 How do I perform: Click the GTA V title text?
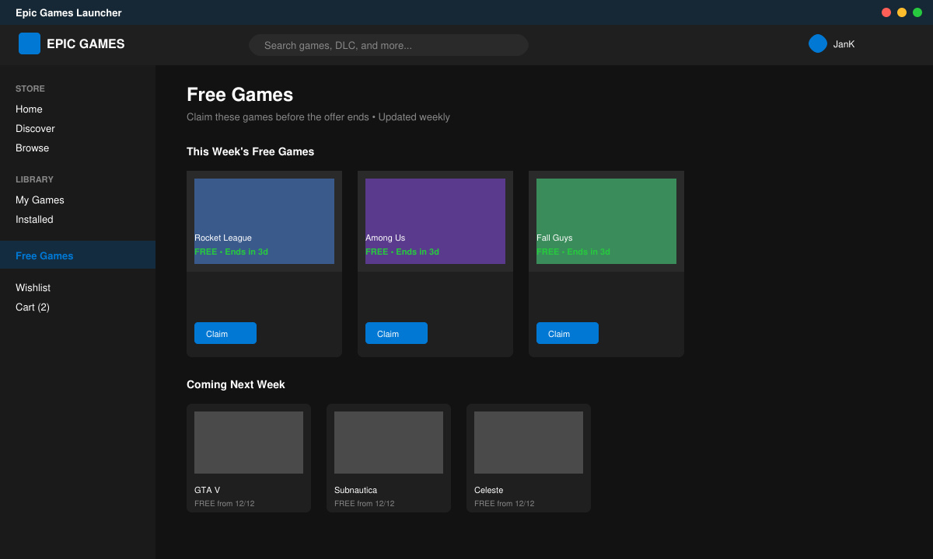[207, 490]
